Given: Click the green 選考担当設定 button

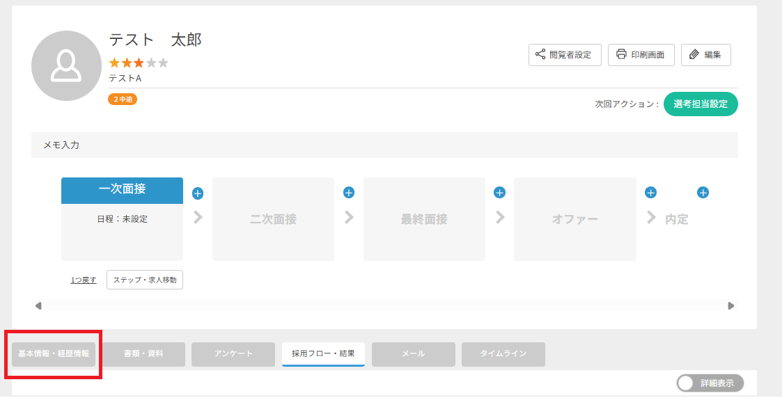Looking at the screenshot, I should [x=700, y=104].
